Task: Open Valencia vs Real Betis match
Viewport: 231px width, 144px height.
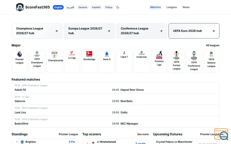Action: tap(115, 99)
